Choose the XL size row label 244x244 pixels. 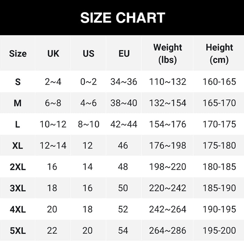point(18,145)
